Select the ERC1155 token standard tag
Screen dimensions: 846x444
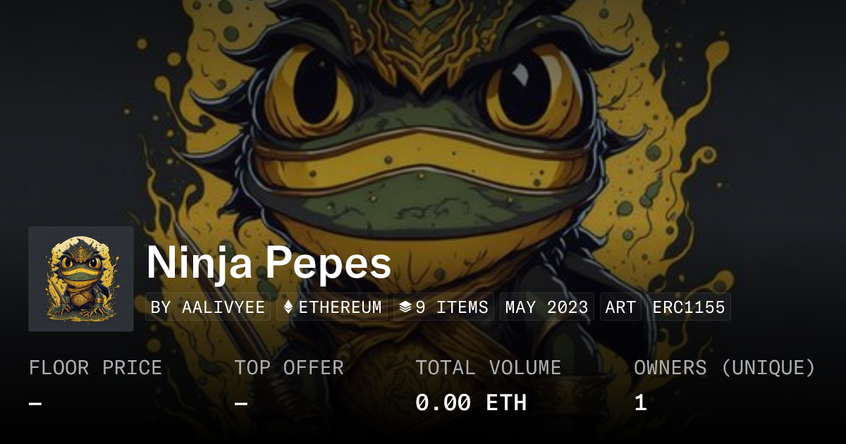pos(689,307)
